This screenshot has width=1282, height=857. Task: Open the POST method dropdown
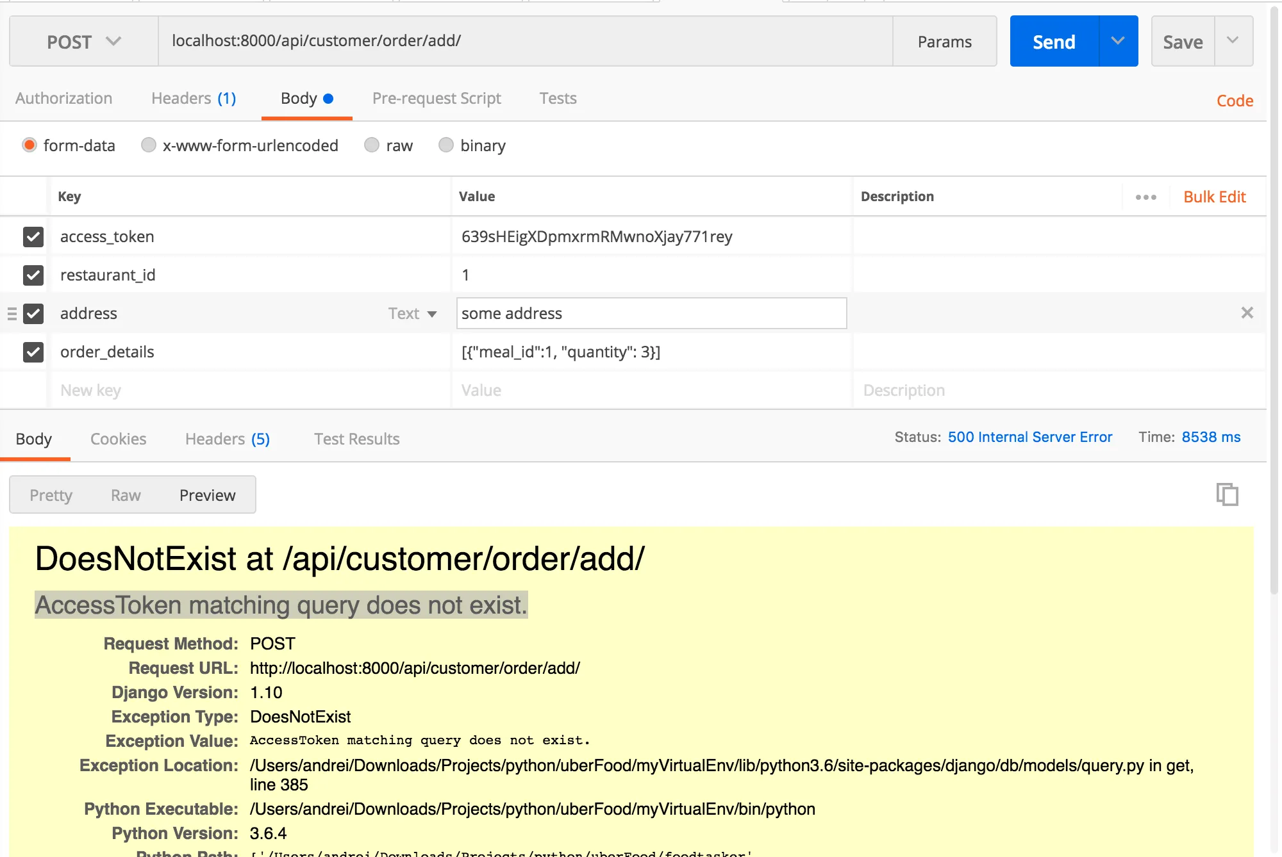click(x=83, y=42)
